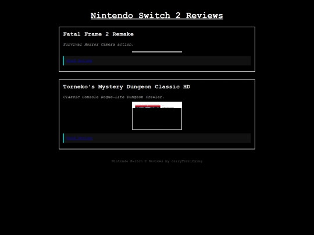The image size is (314, 235).
Task: Click the Nintendo Switch 2 Reviews page heading
Action: pos(157,16)
